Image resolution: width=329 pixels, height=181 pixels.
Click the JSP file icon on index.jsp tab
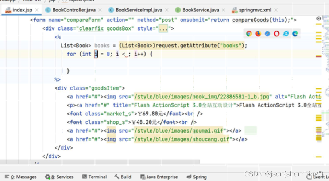(8, 10)
